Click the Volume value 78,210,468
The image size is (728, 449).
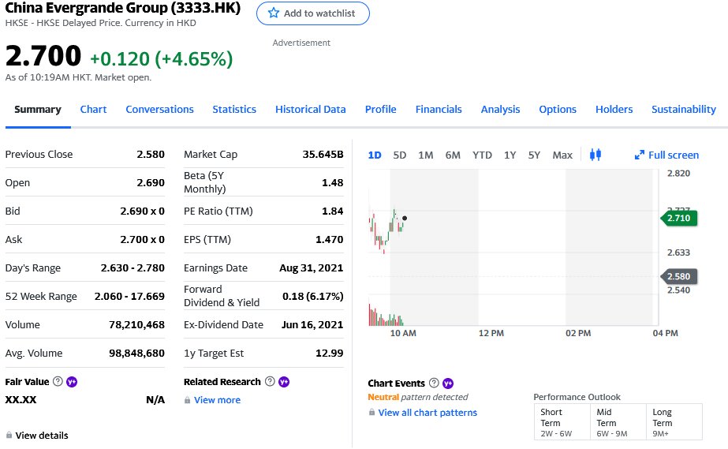pos(136,324)
